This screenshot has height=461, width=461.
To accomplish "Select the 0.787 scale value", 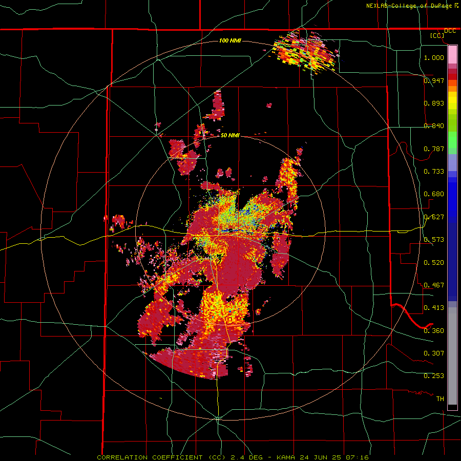I will [x=434, y=149].
